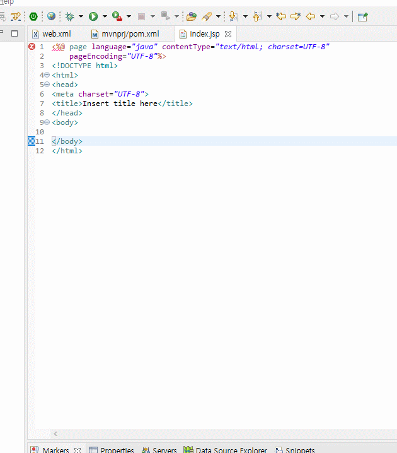This screenshot has width=397, height=453.
Task: Click the Open Type folder icon
Action: click(192, 16)
